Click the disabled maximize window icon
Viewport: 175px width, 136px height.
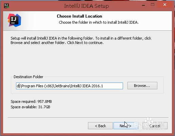click(x=153, y=5)
